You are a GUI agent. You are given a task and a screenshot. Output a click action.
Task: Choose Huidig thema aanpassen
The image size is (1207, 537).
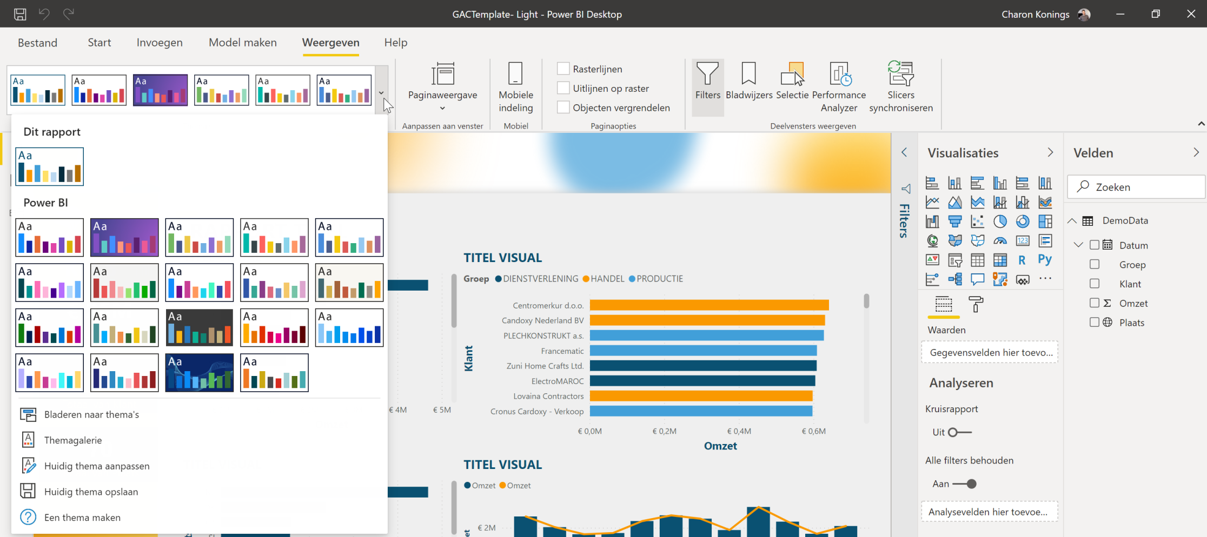click(97, 466)
